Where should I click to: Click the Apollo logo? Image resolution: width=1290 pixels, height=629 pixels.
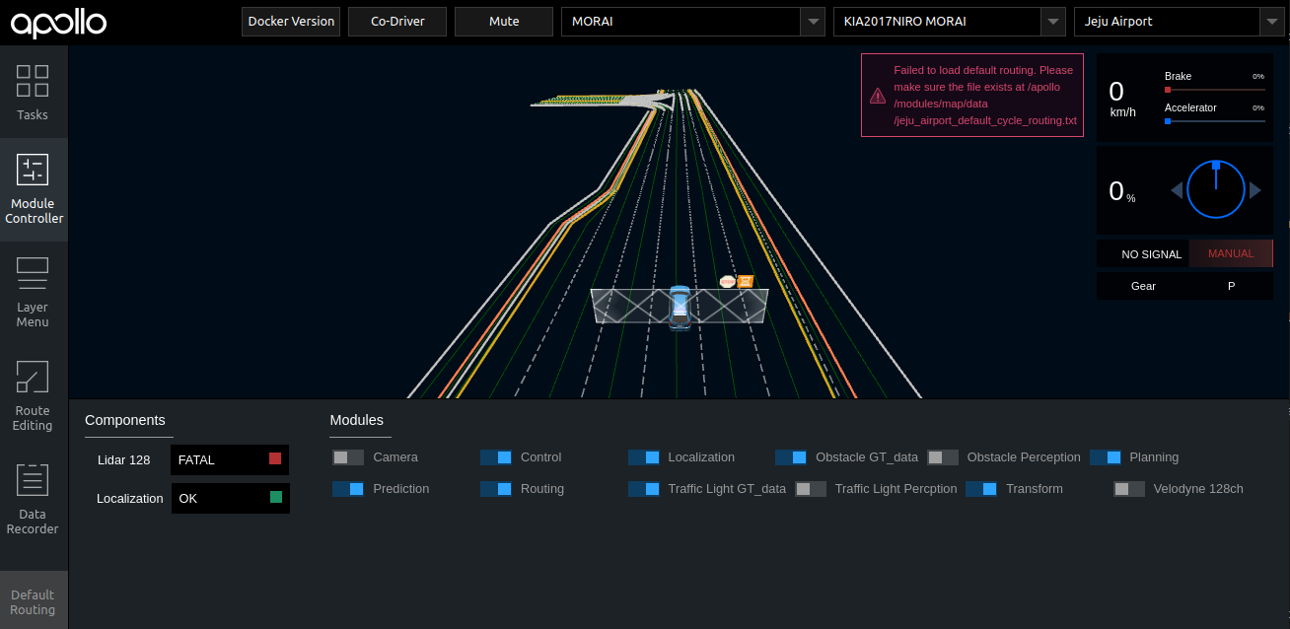point(58,24)
